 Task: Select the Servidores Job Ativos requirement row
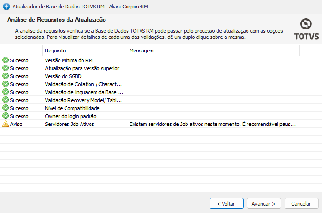pos(69,124)
